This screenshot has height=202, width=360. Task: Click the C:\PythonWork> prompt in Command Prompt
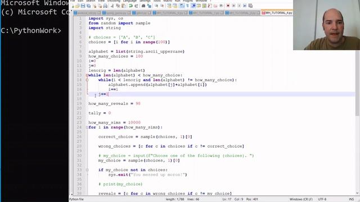coord(31,30)
